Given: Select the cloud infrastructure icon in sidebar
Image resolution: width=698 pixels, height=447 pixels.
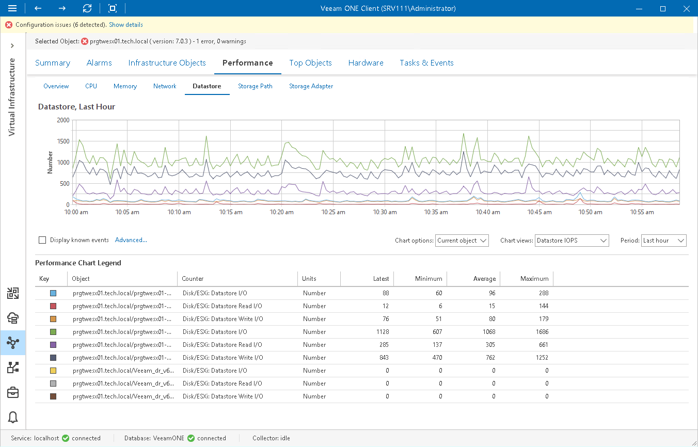Looking at the screenshot, I should pyautogui.click(x=12, y=318).
